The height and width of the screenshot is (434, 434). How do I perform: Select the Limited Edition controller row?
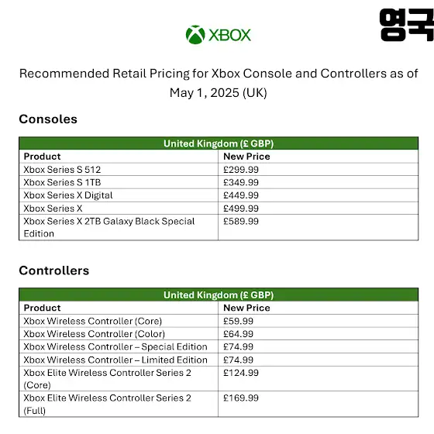pyautogui.click(x=219, y=360)
